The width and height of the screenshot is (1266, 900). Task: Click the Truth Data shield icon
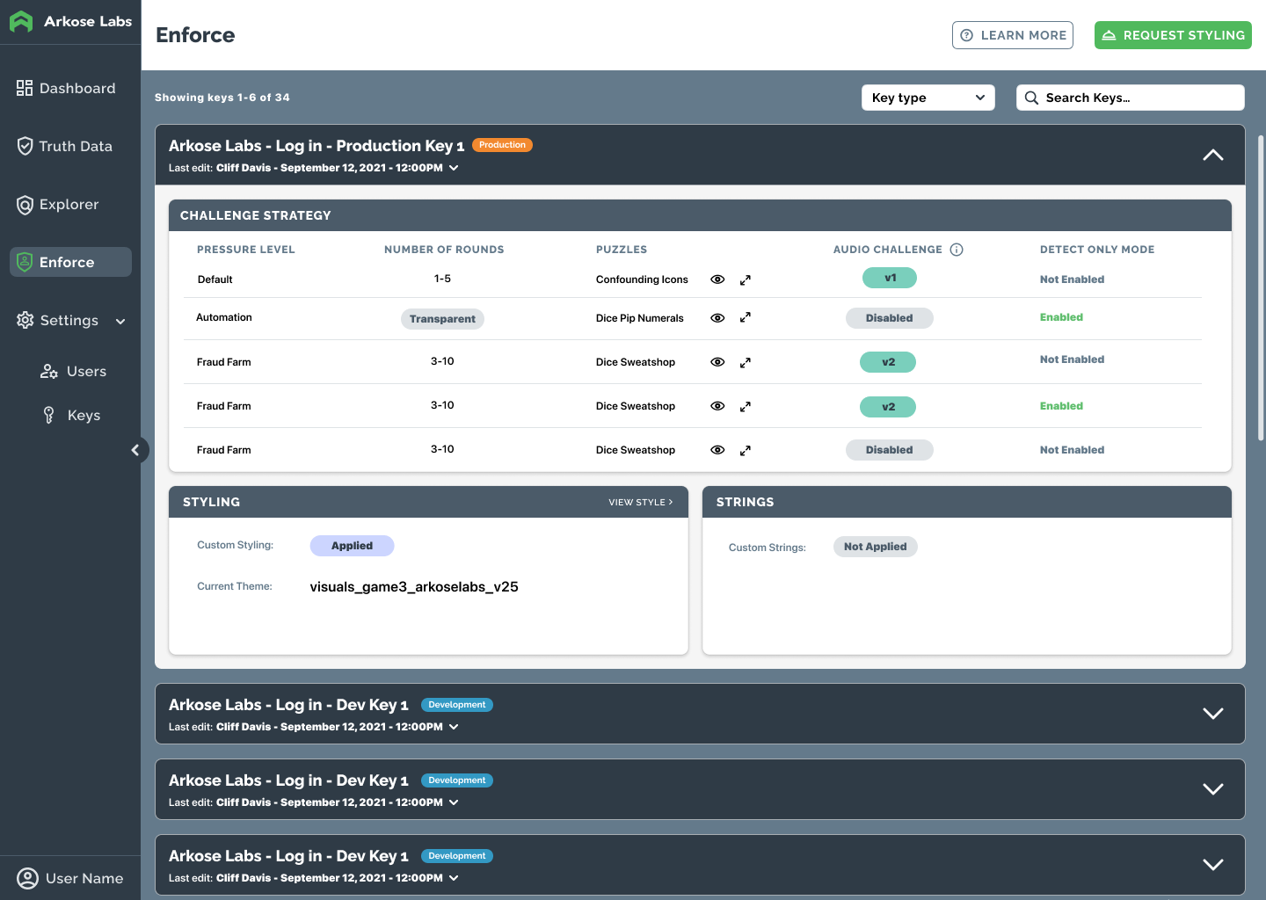(x=25, y=146)
